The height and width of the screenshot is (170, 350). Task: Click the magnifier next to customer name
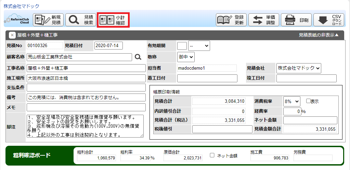pyautogui.click(x=138, y=57)
